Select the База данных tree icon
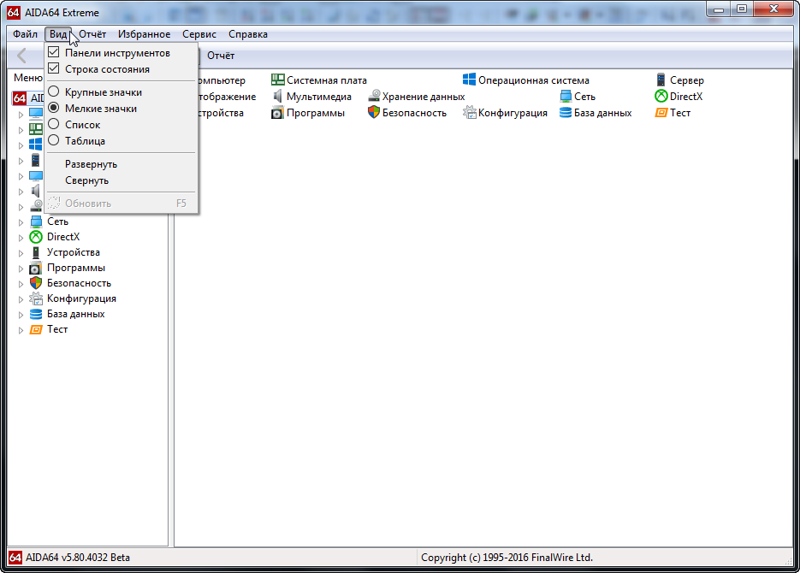The height and width of the screenshot is (573, 800). click(x=36, y=314)
